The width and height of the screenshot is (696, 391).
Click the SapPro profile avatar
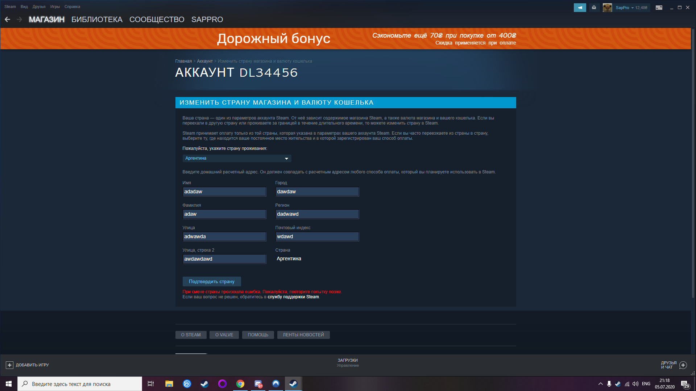tap(607, 8)
